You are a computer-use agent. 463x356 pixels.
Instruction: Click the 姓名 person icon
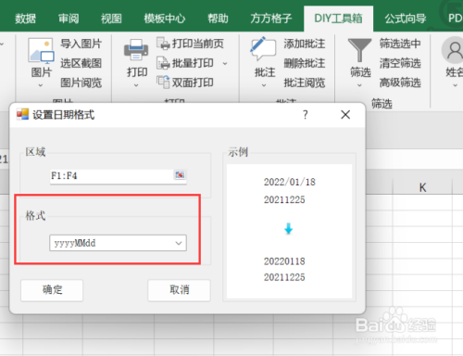click(x=453, y=50)
